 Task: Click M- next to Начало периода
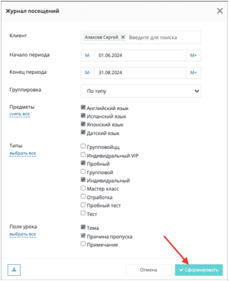[87, 55]
